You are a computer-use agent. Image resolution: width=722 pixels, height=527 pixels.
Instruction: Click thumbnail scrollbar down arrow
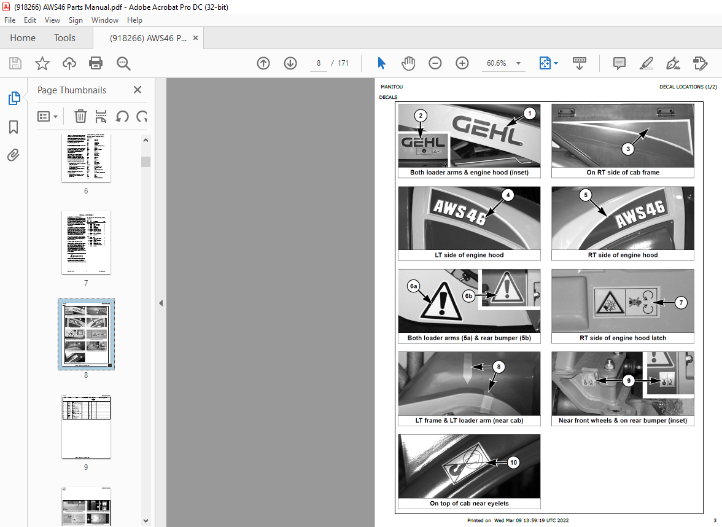[146, 521]
